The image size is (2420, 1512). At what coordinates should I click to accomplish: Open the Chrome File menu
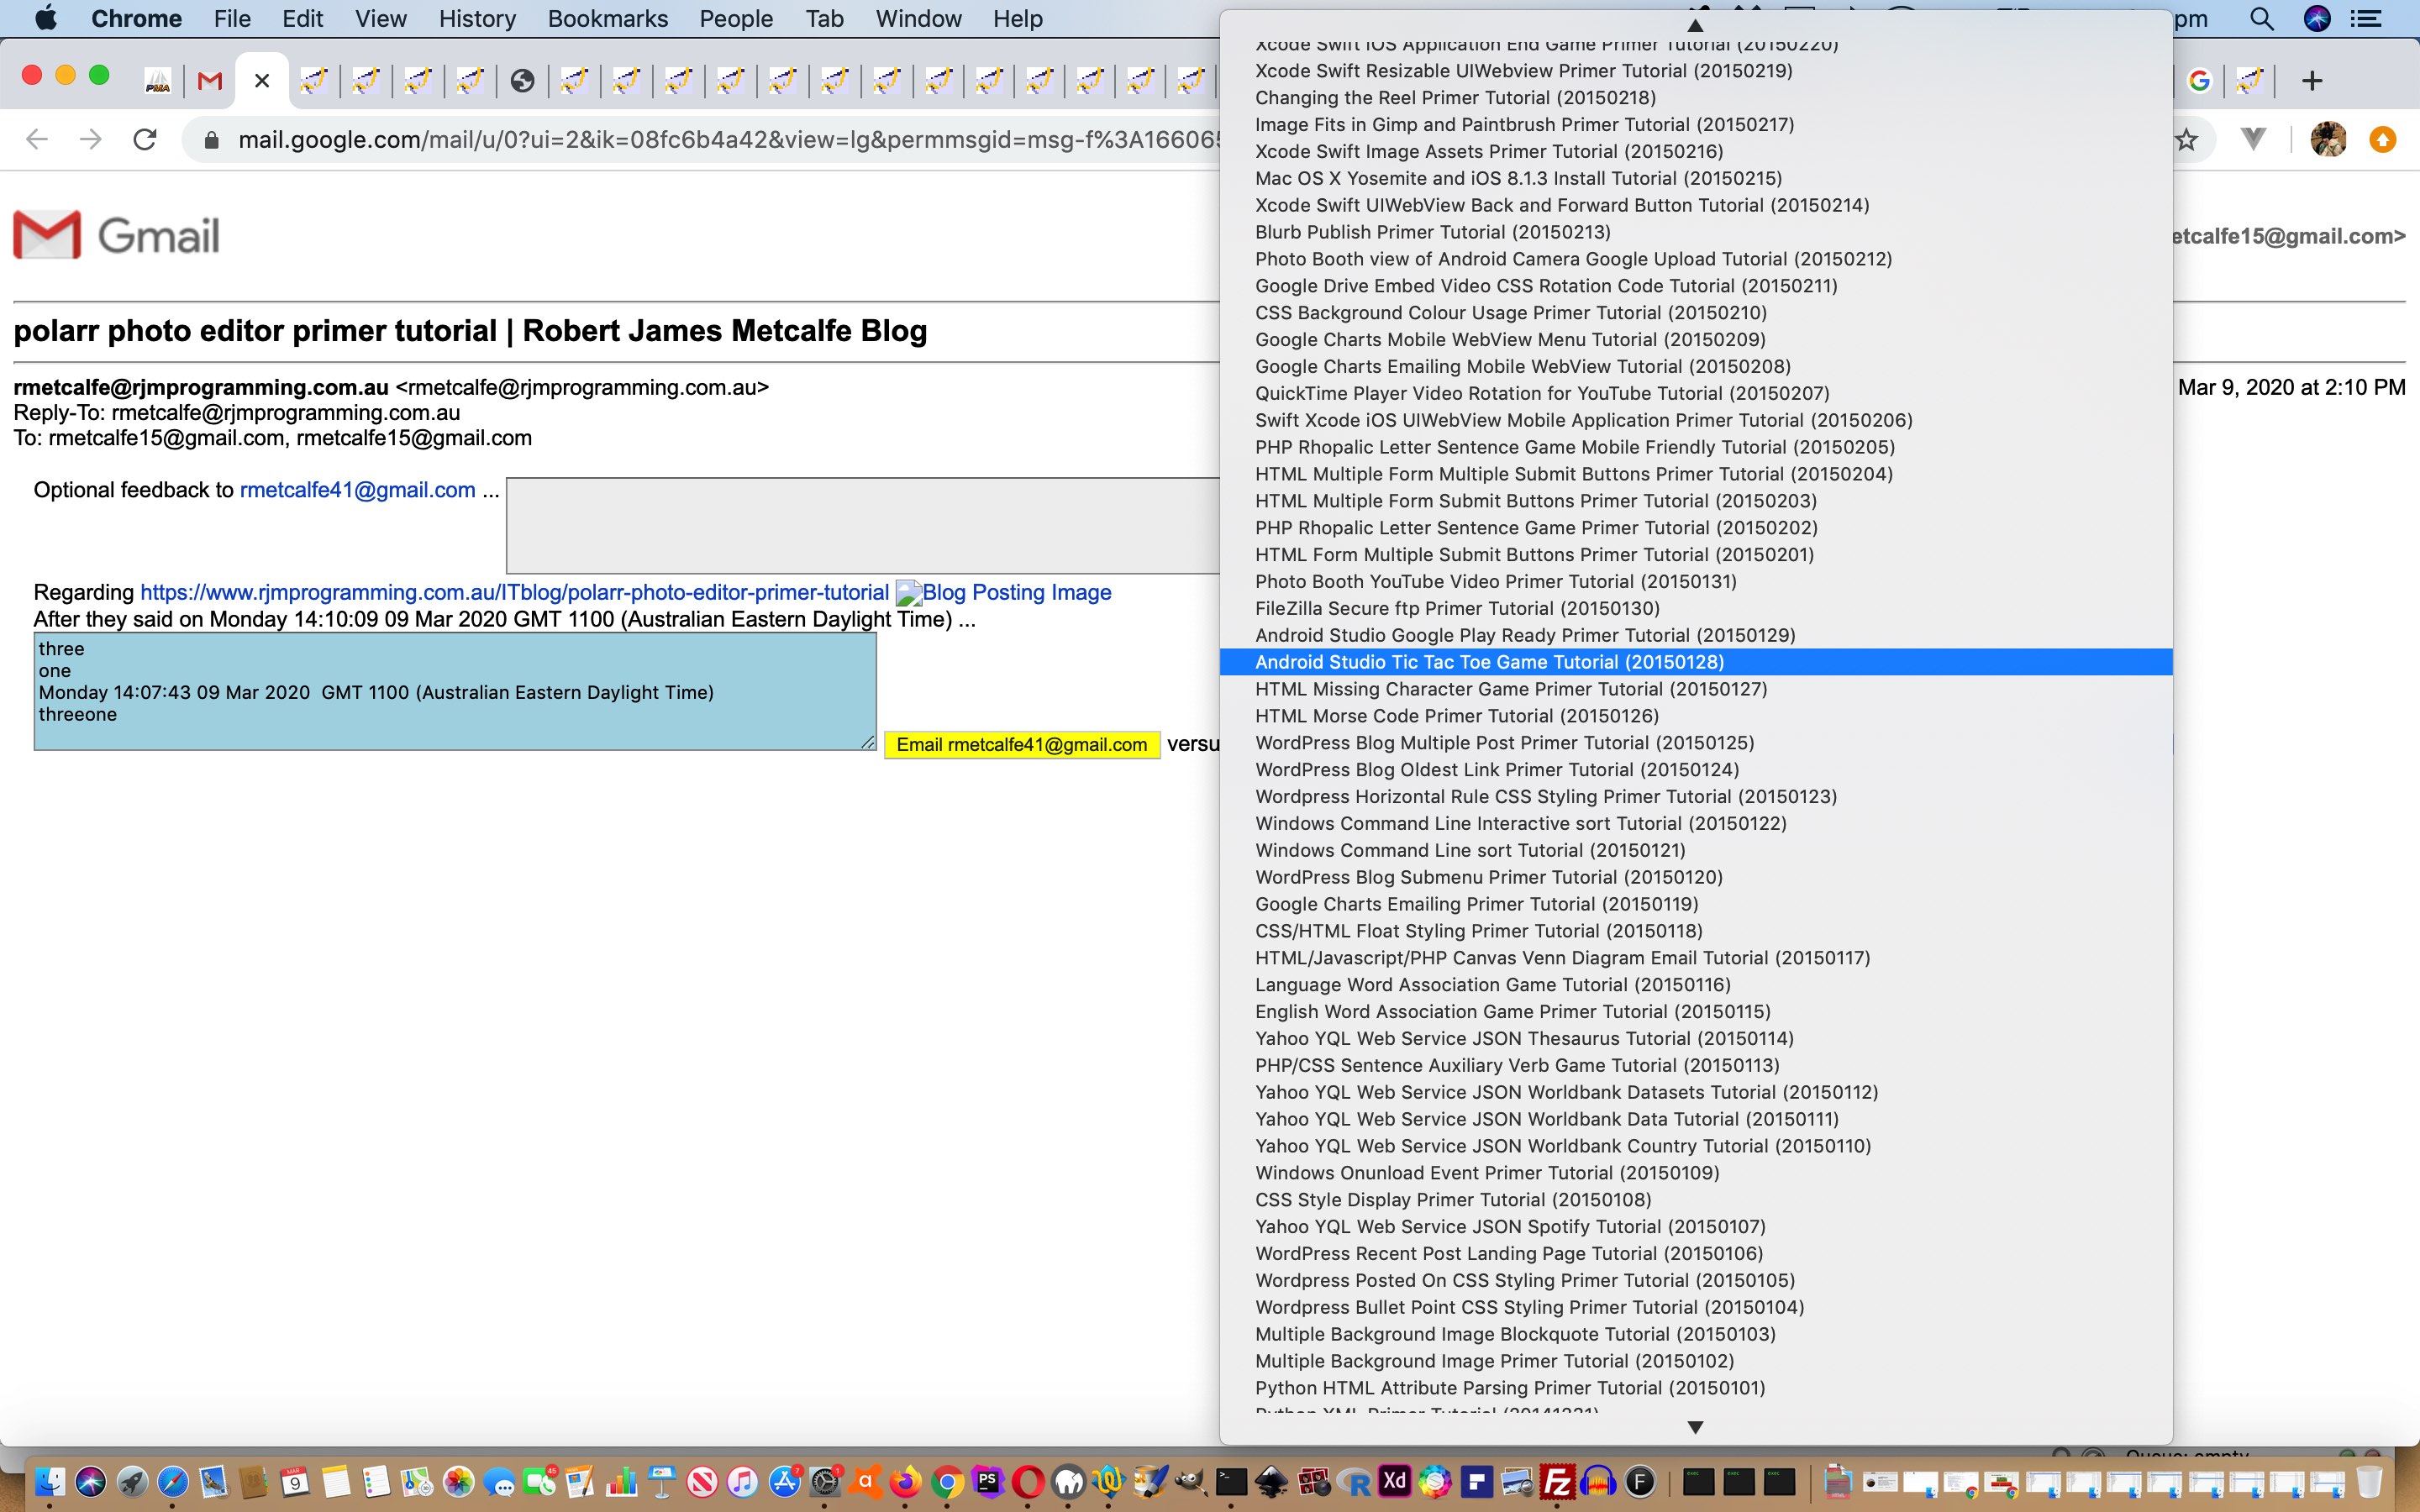click(232, 18)
